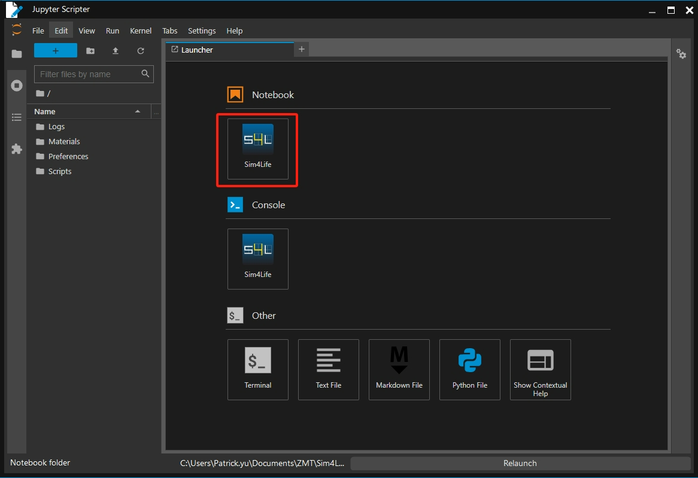Open the Settings menu
This screenshot has width=698, height=478.
202,31
